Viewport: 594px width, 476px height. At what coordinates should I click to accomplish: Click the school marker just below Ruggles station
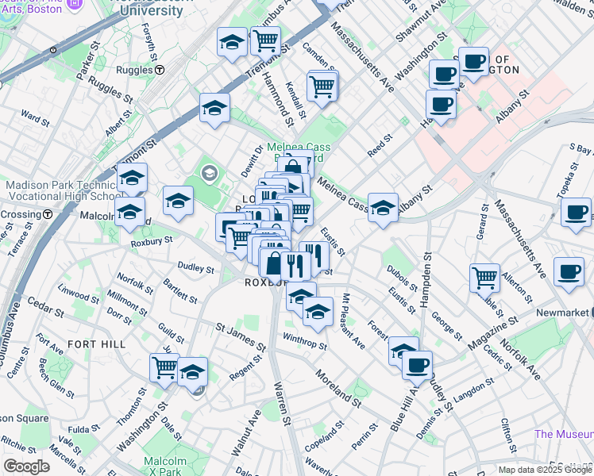[x=214, y=110]
